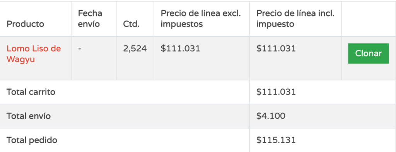396x152 pixels.
Task: Select the quantity value 2,524
Action: (x=135, y=49)
